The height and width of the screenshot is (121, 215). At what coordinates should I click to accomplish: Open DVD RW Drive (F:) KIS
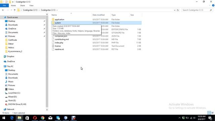click(17, 104)
